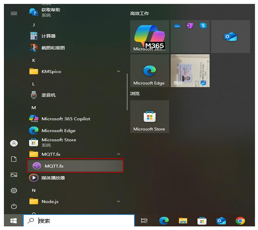Open OneNote icon in tile folder

click(x=189, y=26)
